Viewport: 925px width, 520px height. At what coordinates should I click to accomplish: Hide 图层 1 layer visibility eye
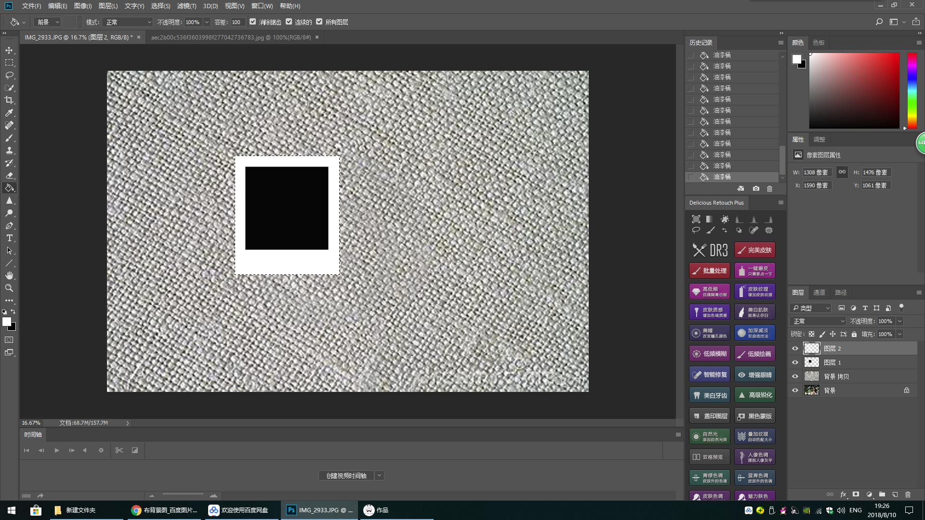[795, 363]
